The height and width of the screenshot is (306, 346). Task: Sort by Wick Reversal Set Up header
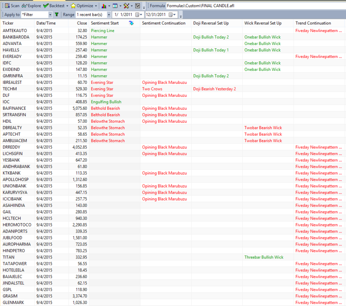pos(268,23)
